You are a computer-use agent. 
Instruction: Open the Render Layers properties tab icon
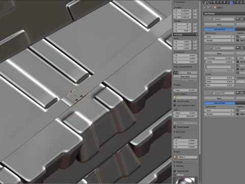[x=215, y=3]
